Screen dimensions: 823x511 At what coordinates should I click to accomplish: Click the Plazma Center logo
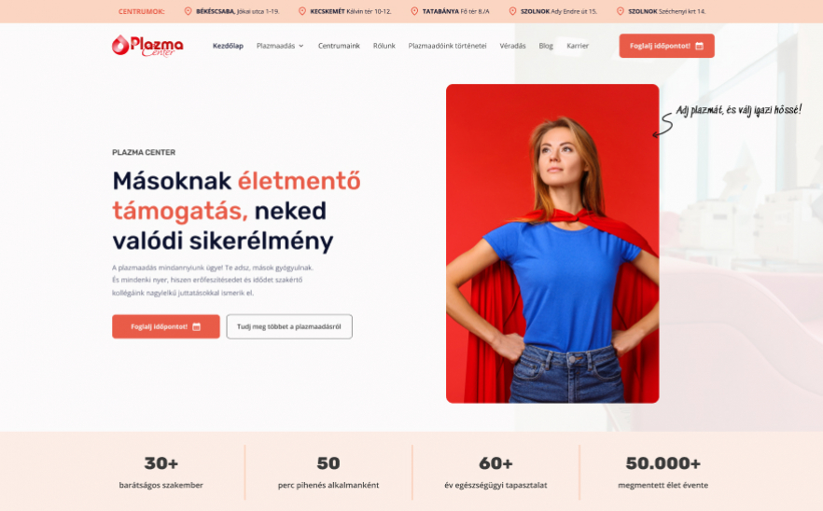[147, 47]
